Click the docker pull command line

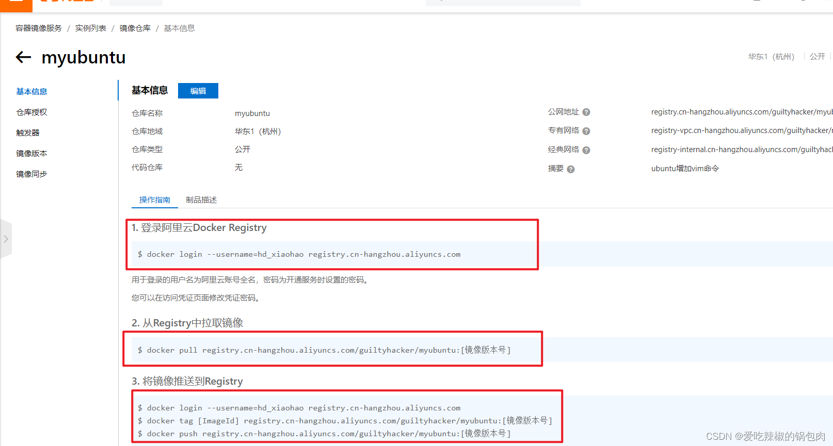click(324, 350)
